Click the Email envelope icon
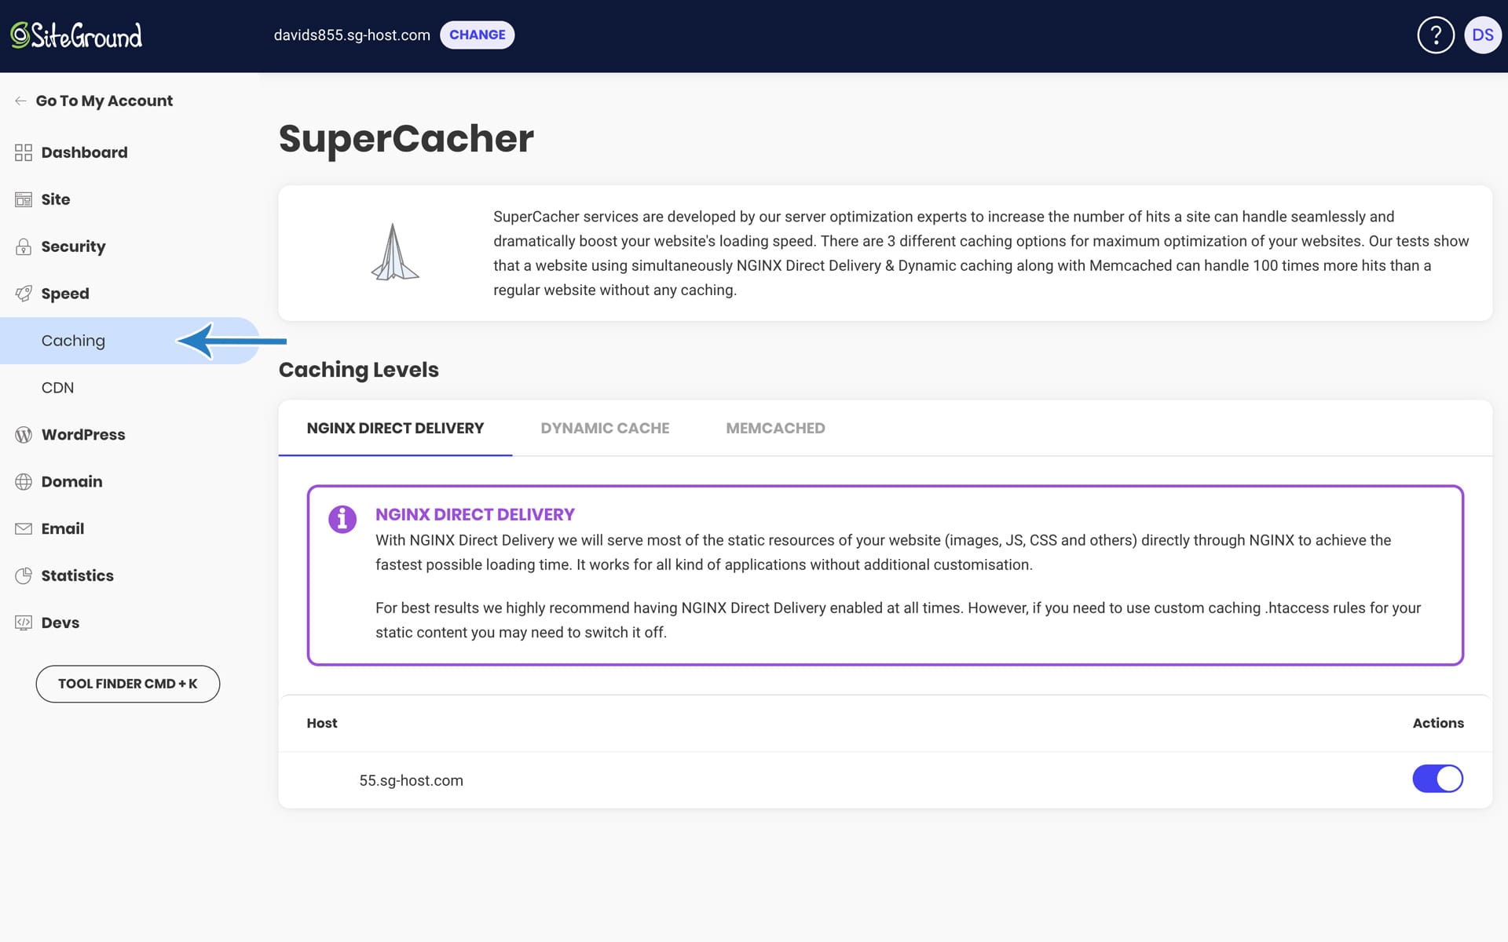Image resolution: width=1508 pixels, height=942 pixels. point(24,529)
